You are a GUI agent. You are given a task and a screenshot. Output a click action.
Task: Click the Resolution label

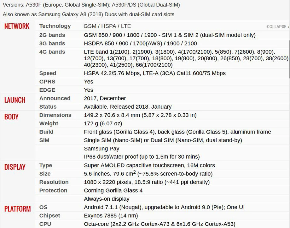(x=54, y=182)
